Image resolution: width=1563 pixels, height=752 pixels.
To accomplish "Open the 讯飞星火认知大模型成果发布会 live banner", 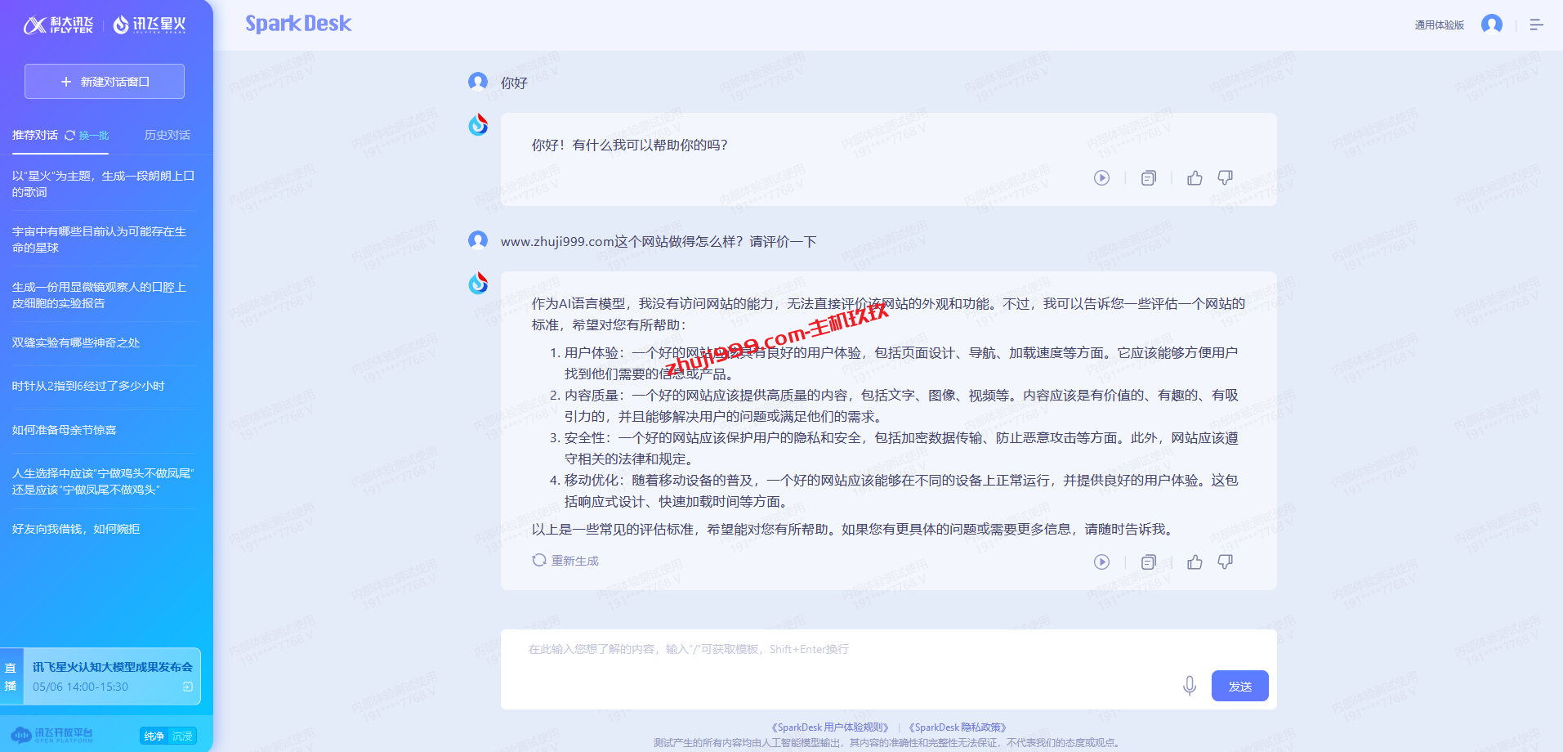I will click(100, 676).
